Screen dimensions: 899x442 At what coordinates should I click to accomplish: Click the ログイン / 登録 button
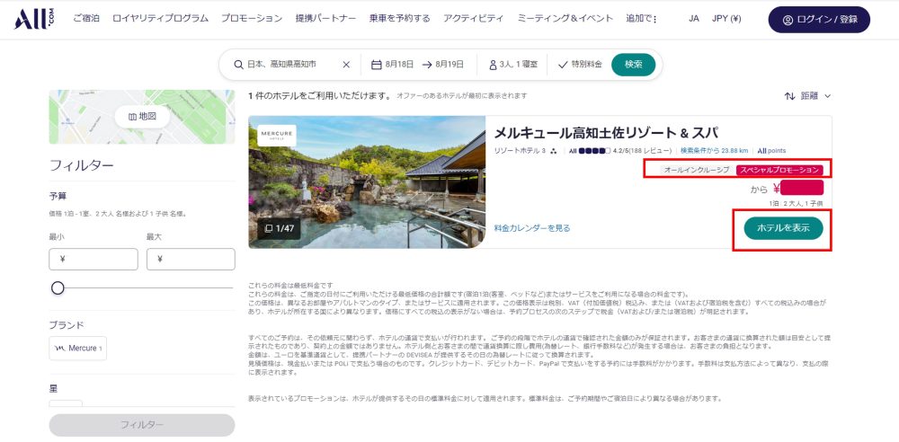pos(819,20)
